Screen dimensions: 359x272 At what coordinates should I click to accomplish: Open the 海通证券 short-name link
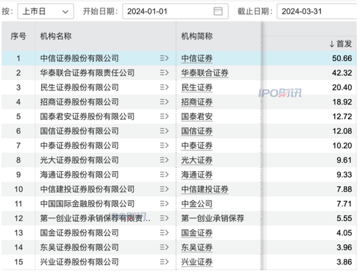click(x=197, y=175)
